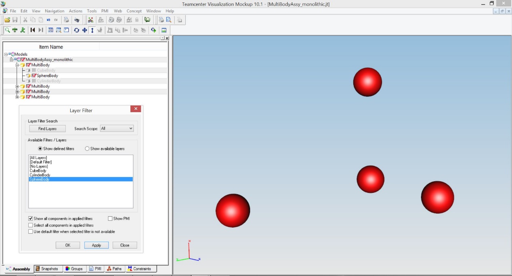Click the binoculars Find icon
The width and height of the screenshot is (512, 276).
tap(77, 20)
